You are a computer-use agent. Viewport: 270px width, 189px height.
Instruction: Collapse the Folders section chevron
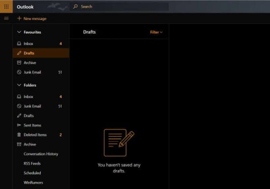click(19, 85)
